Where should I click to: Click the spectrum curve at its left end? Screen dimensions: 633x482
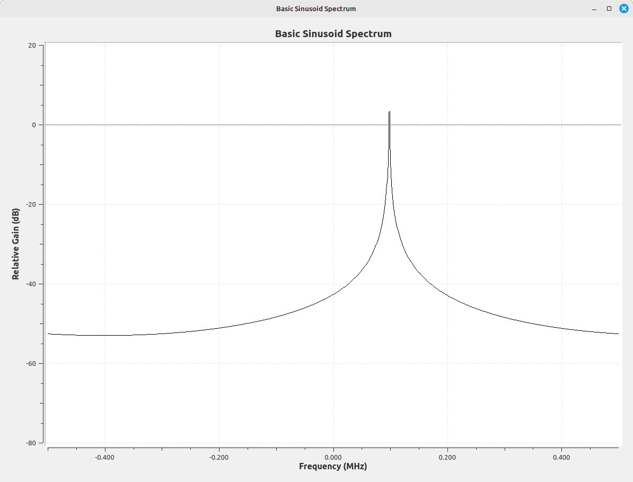[x=49, y=334]
